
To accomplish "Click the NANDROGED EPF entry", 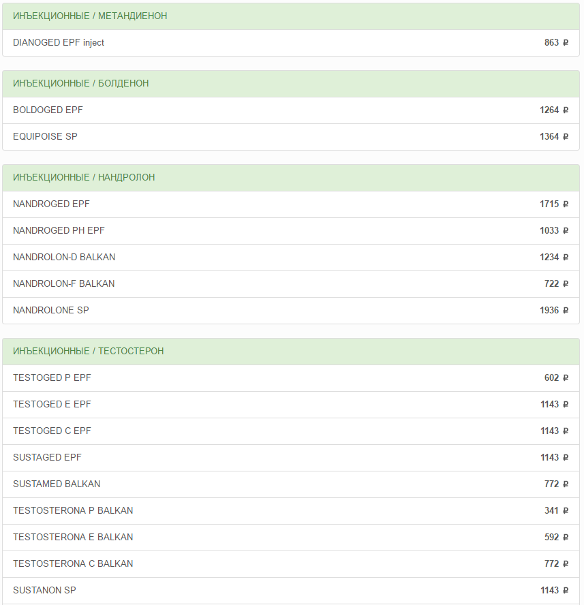I will [x=51, y=204].
